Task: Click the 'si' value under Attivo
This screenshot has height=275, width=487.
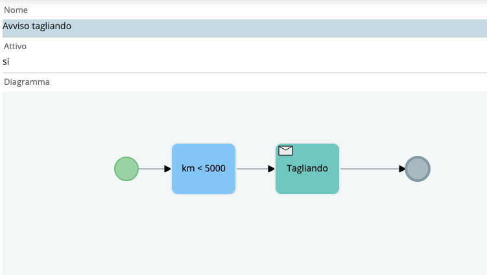Action: (x=6, y=61)
